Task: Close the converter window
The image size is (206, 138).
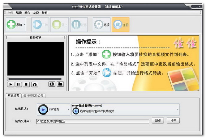Action: click(200, 6)
